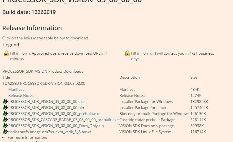Click the Title column header

click(6, 78)
